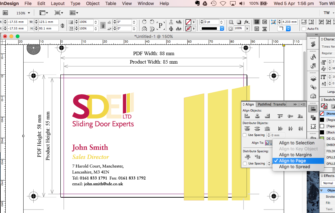Select Wrap Around Object Shape icon
The image size is (335, 213).
(x=257, y=29)
